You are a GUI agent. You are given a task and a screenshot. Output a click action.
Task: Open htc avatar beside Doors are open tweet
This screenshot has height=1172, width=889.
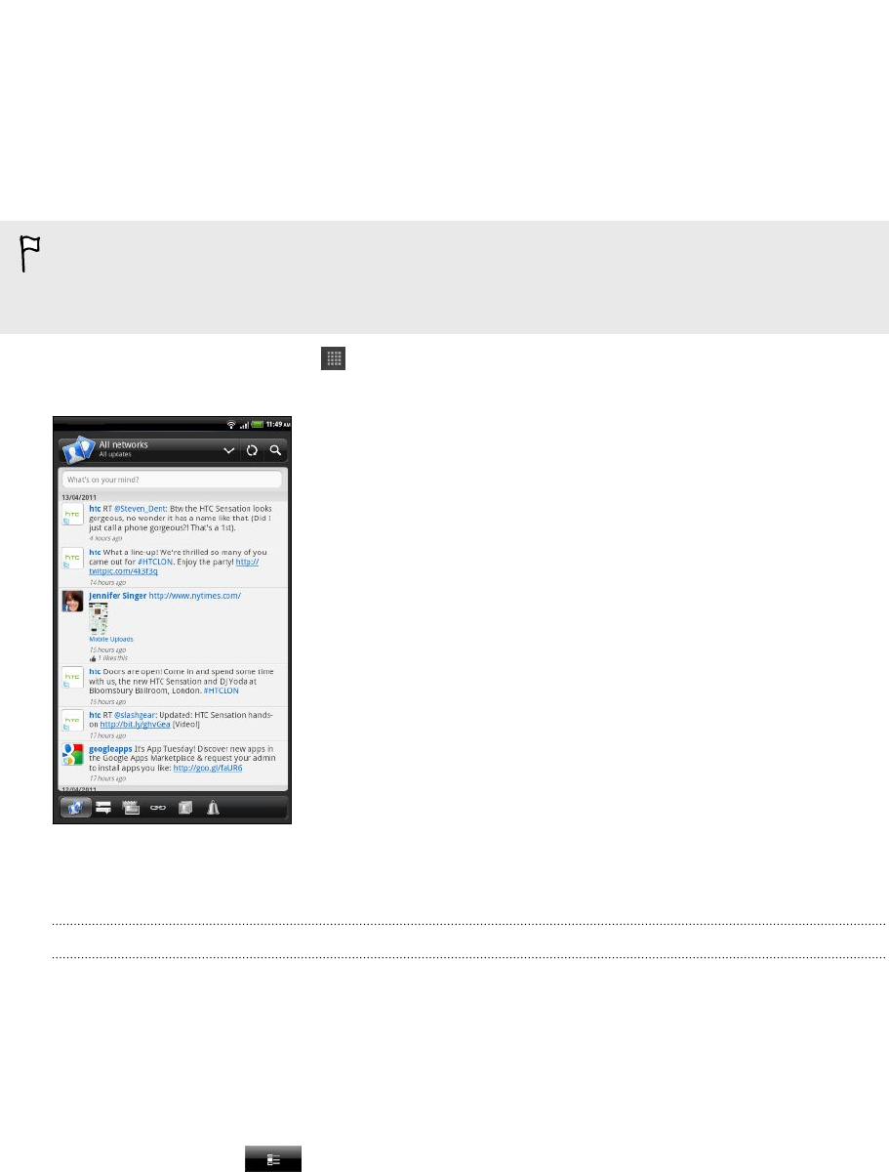coord(72,678)
